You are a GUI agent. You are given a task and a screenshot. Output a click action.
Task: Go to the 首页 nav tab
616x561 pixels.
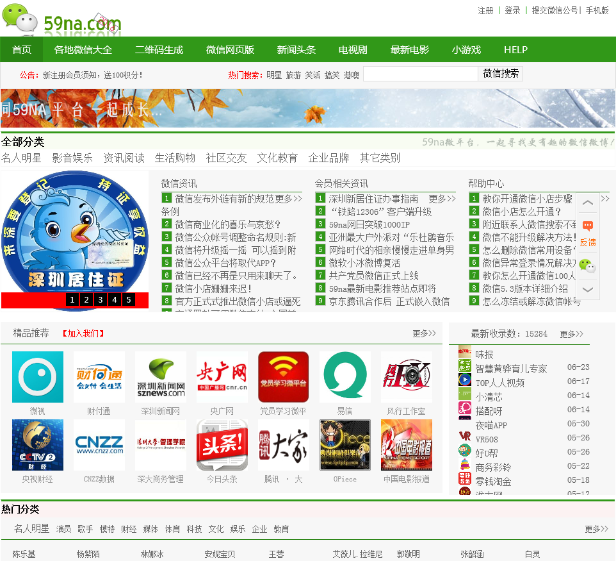(22, 49)
